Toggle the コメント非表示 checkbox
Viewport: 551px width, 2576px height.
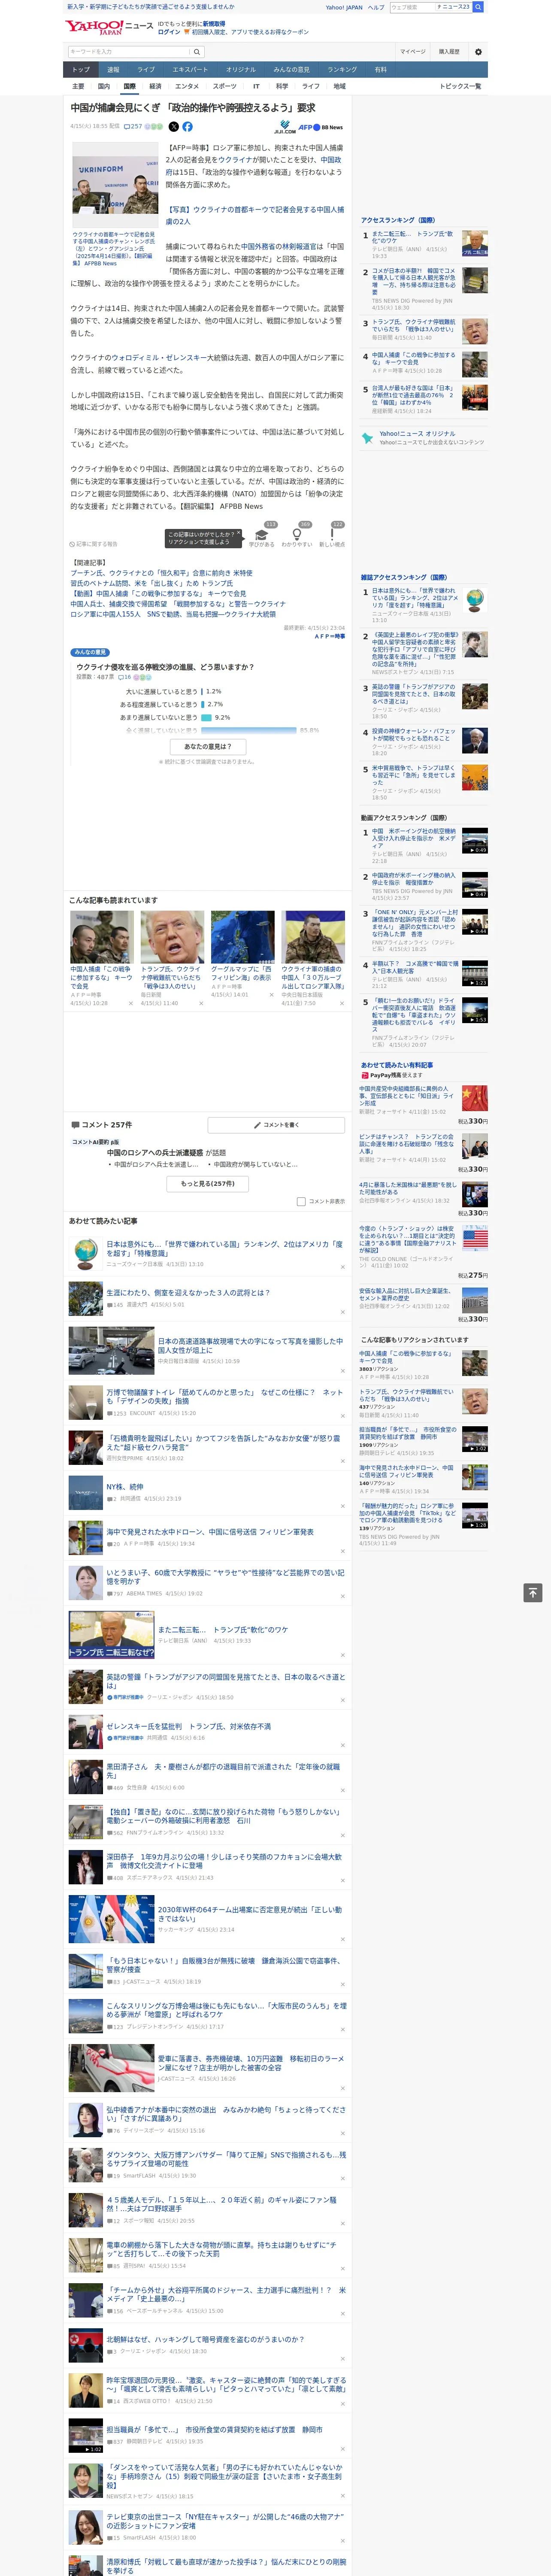[x=301, y=1202]
